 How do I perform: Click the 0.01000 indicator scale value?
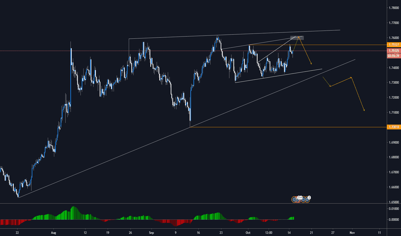coord(394,209)
